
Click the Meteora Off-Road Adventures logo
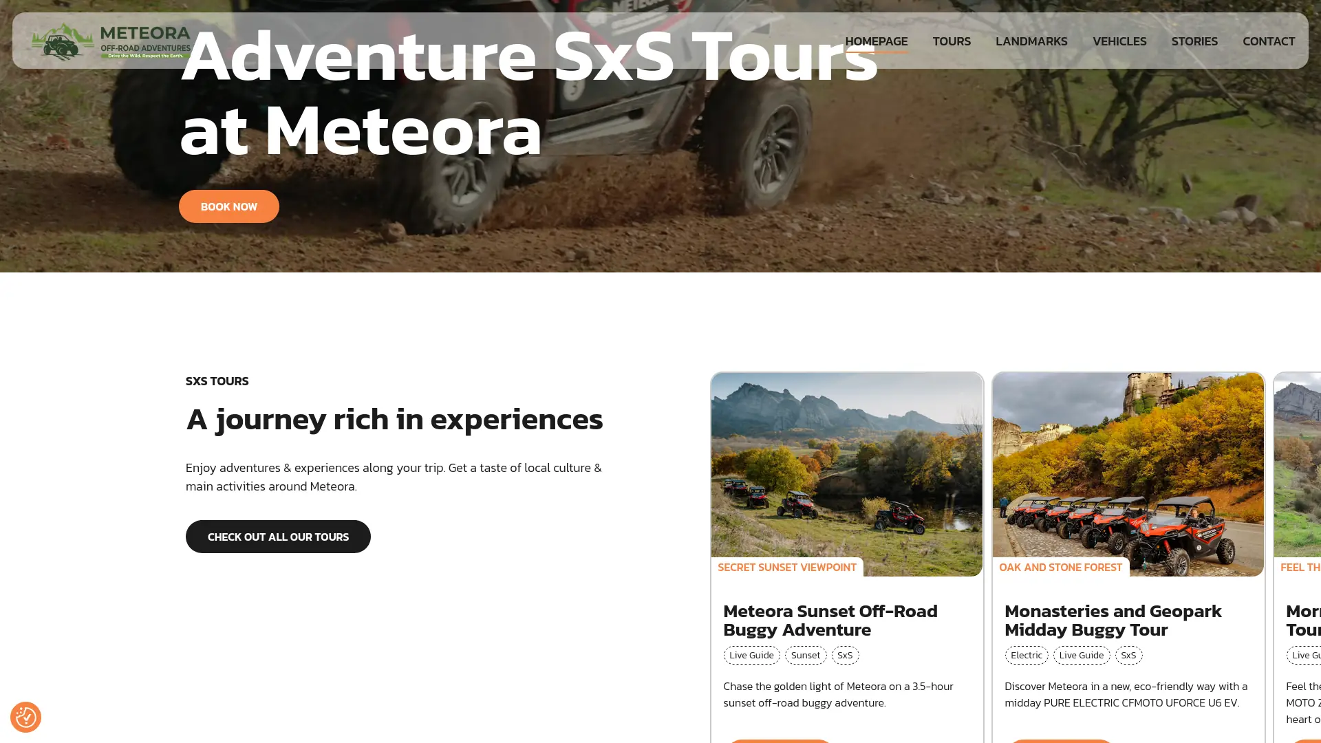click(110, 41)
